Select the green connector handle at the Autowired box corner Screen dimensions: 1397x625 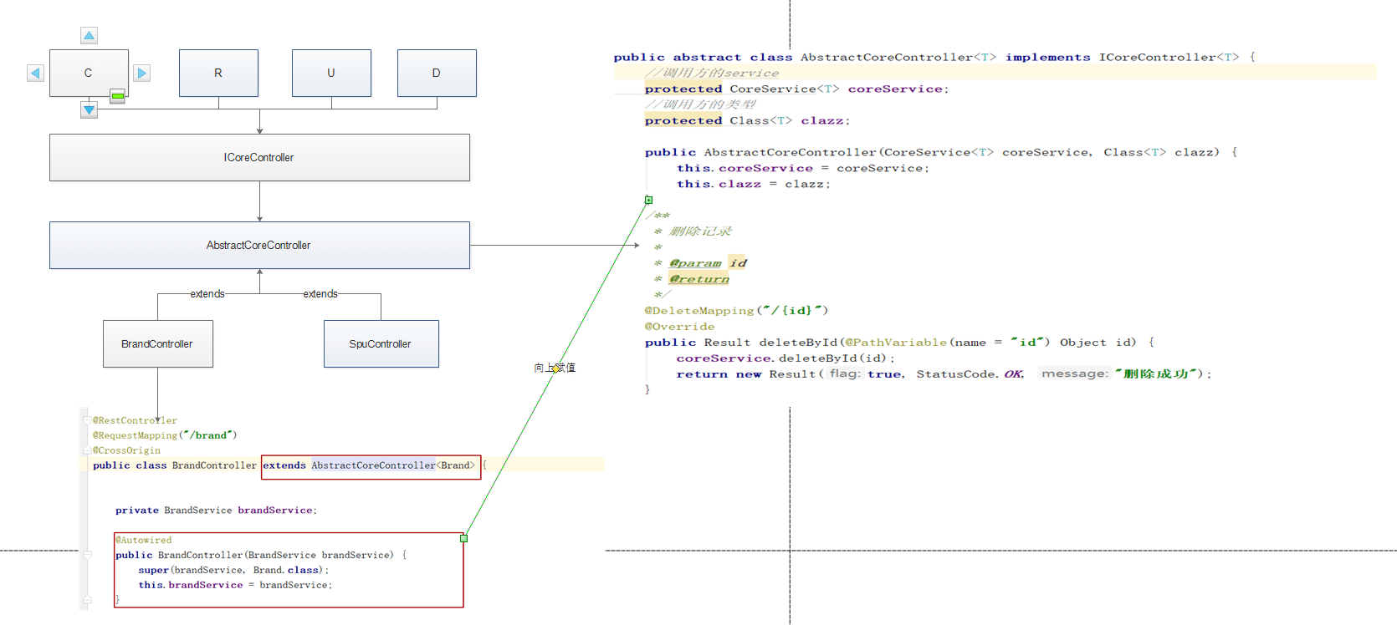[x=463, y=538]
